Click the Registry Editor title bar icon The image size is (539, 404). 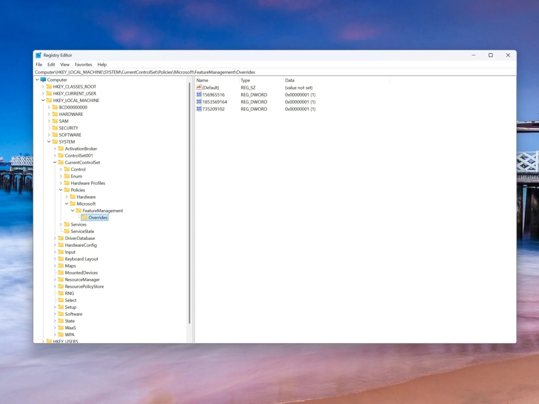(x=38, y=55)
